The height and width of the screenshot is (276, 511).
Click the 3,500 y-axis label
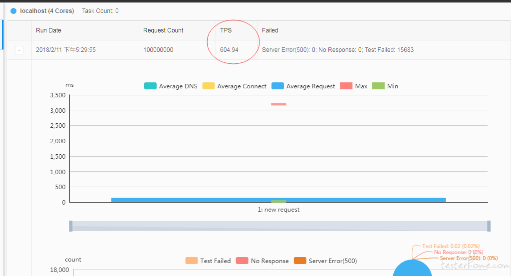[58, 95]
